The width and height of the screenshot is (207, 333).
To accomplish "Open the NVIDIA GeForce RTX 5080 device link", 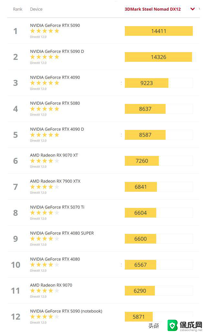I will pos(55,103).
